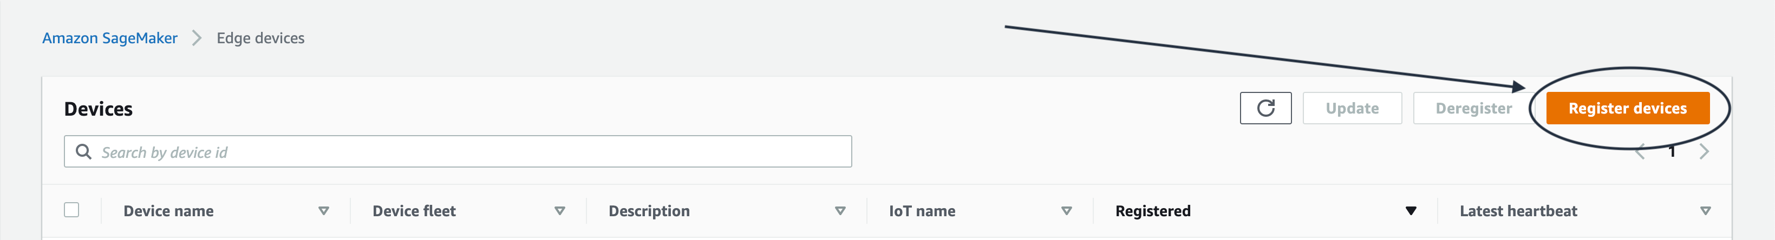Refresh the devices list
This screenshot has width=1775, height=240.
[1265, 108]
